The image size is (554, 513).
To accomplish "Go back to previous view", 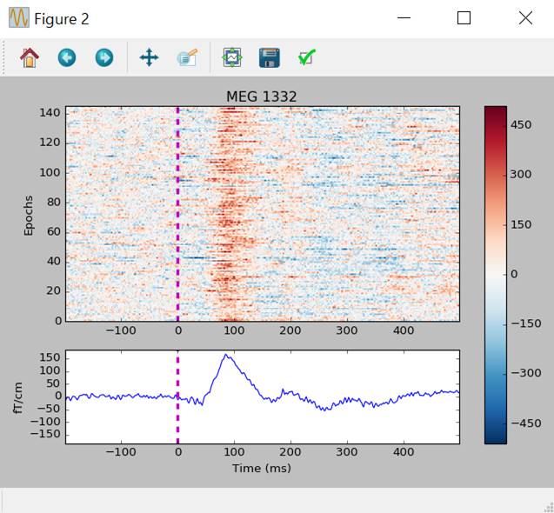I will point(67,58).
